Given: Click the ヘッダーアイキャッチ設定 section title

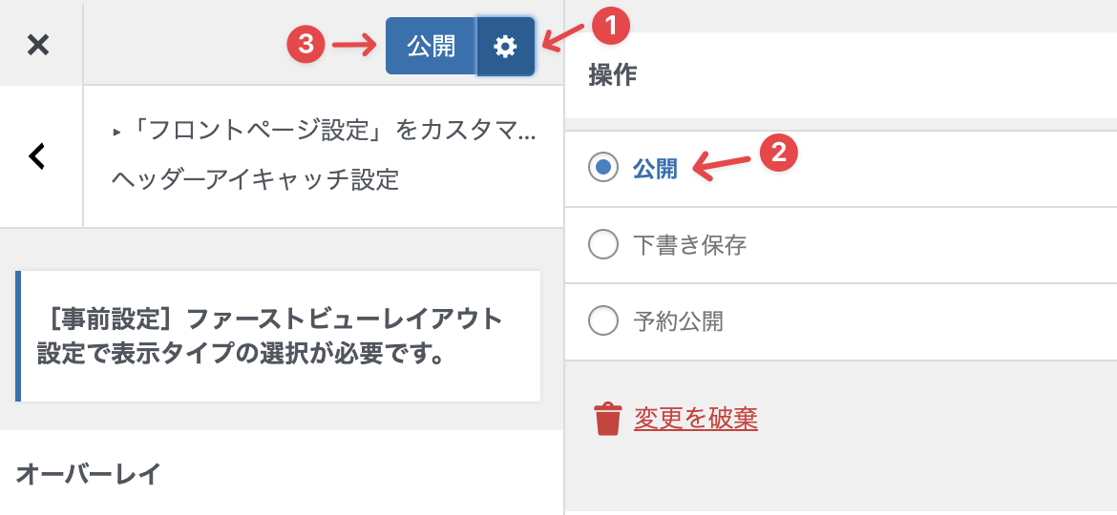Looking at the screenshot, I should point(255,179).
